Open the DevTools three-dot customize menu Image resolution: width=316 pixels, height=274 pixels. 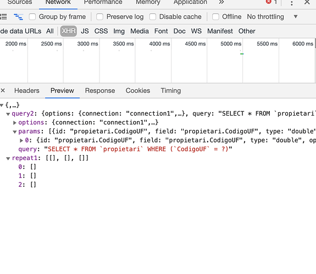point(291,3)
